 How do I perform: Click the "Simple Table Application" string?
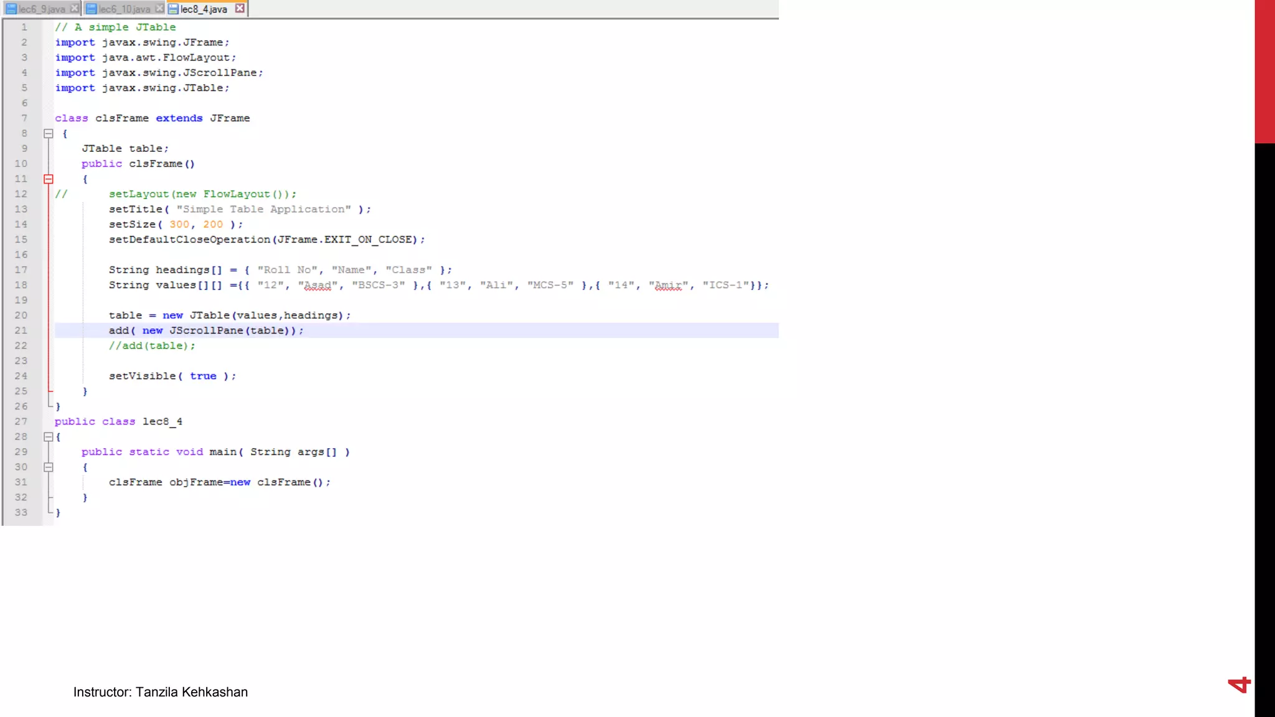pos(263,209)
